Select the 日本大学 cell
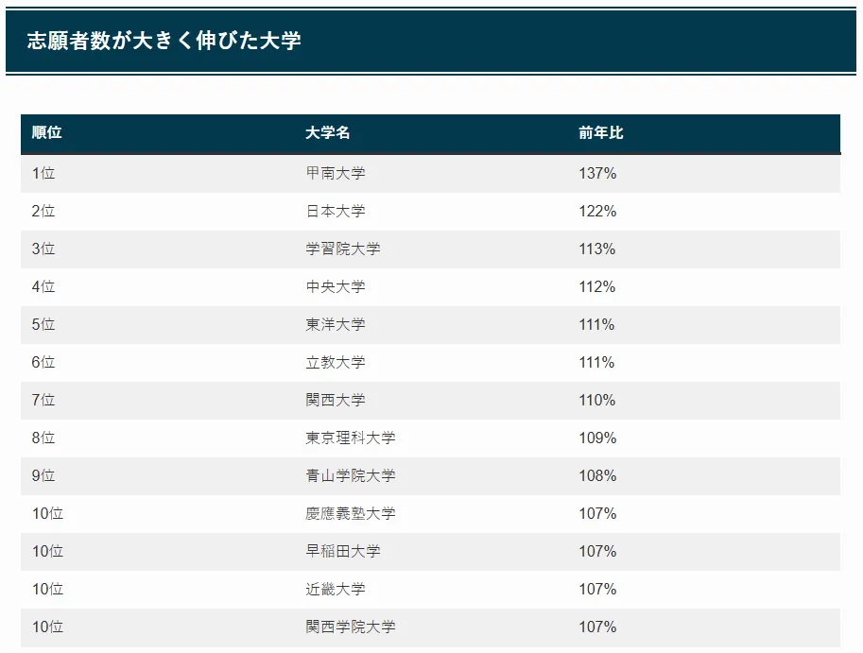This screenshot has height=653, width=863. tap(336, 212)
